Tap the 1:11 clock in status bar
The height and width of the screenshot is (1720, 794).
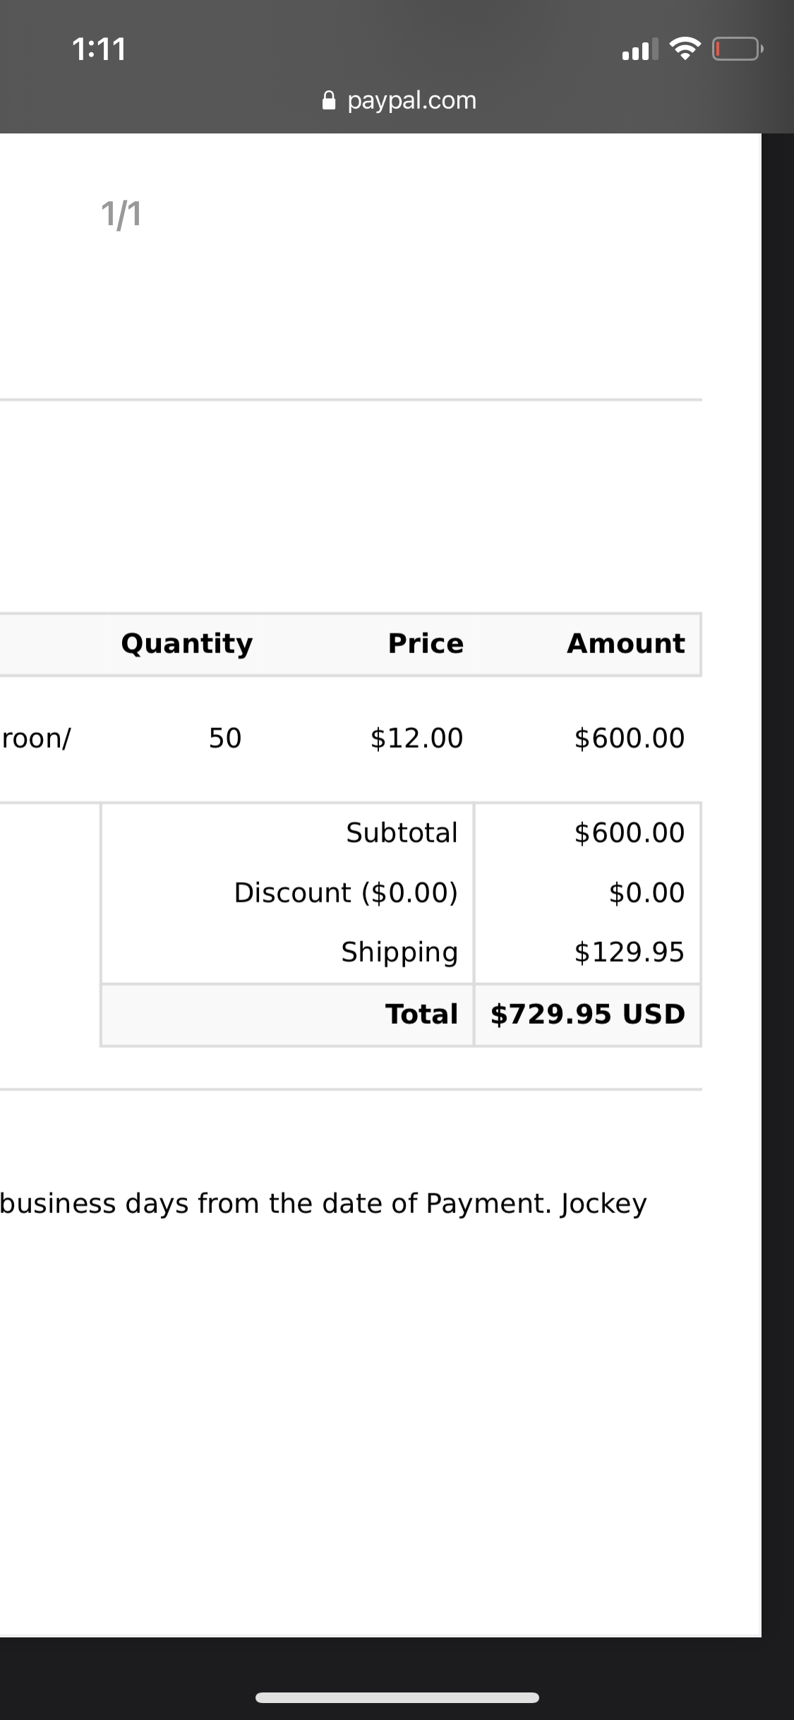[100, 49]
